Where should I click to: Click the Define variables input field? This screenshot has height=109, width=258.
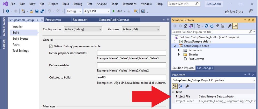[x=132, y=65]
